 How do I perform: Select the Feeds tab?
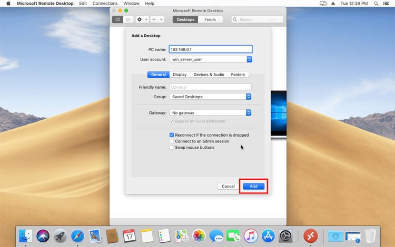point(210,19)
